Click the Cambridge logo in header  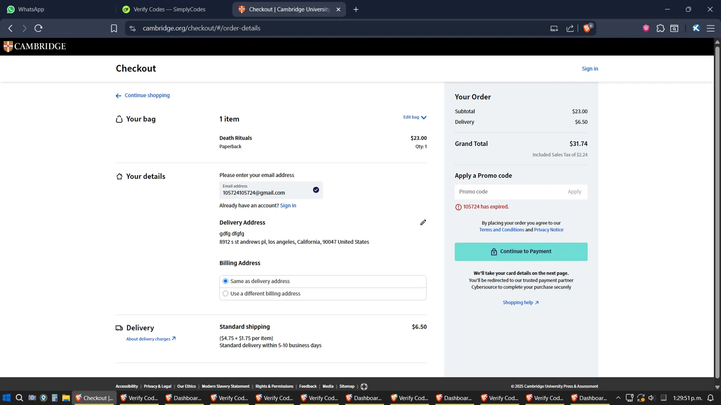35,47
